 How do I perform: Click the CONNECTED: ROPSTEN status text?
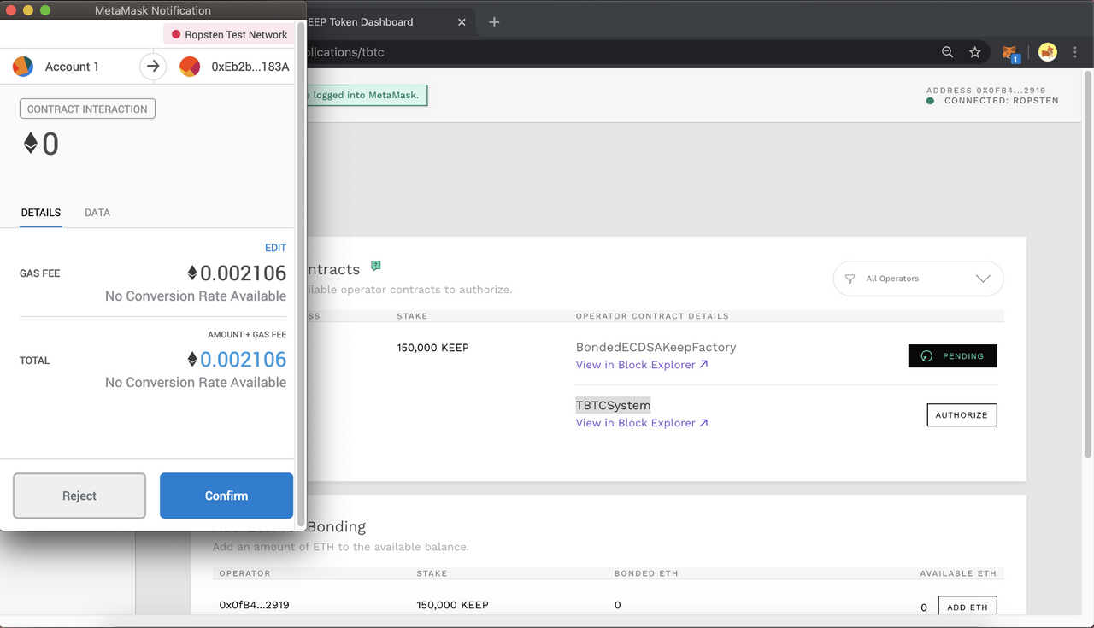coord(1001,101)
